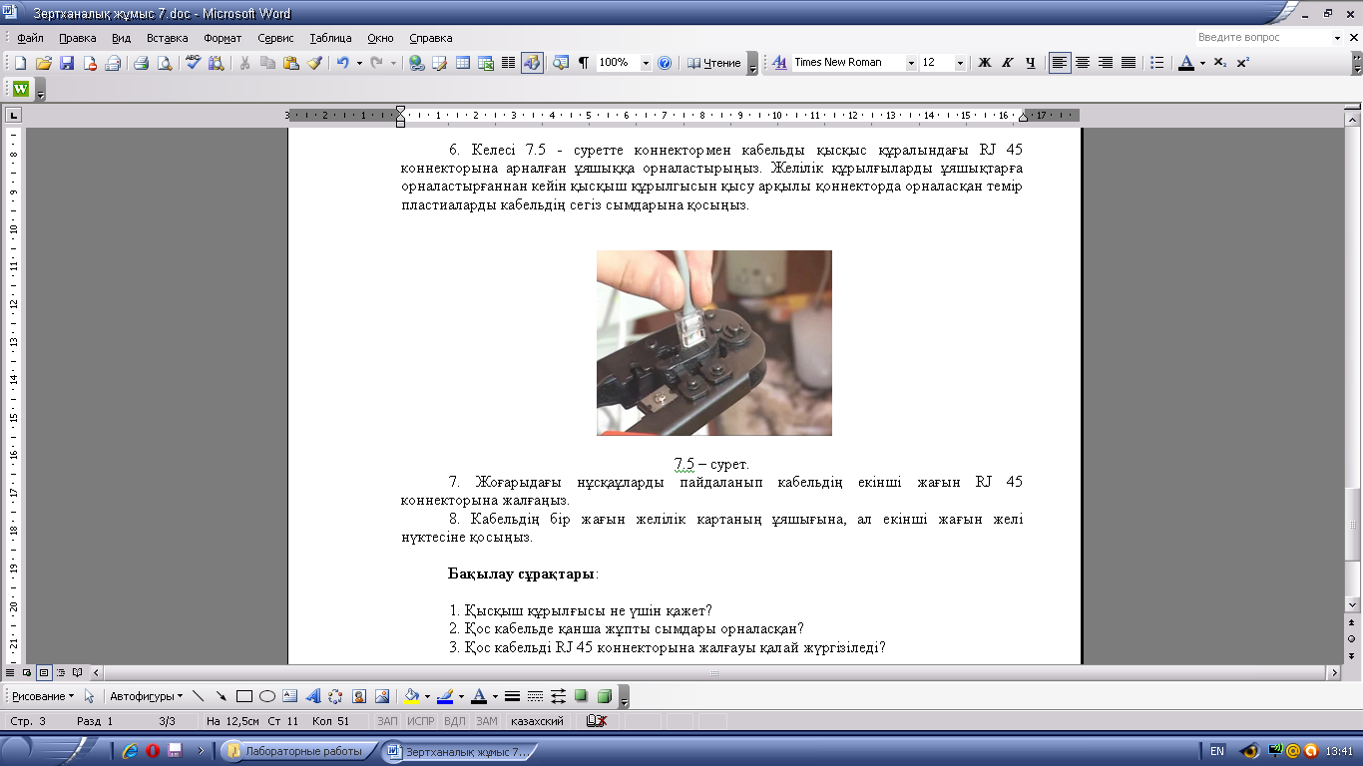Toggle the Drawing toolbar button
1363x766 pixels.
[x=532, y=63]
